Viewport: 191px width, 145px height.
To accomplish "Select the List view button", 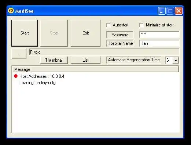I will click(85, 60).
